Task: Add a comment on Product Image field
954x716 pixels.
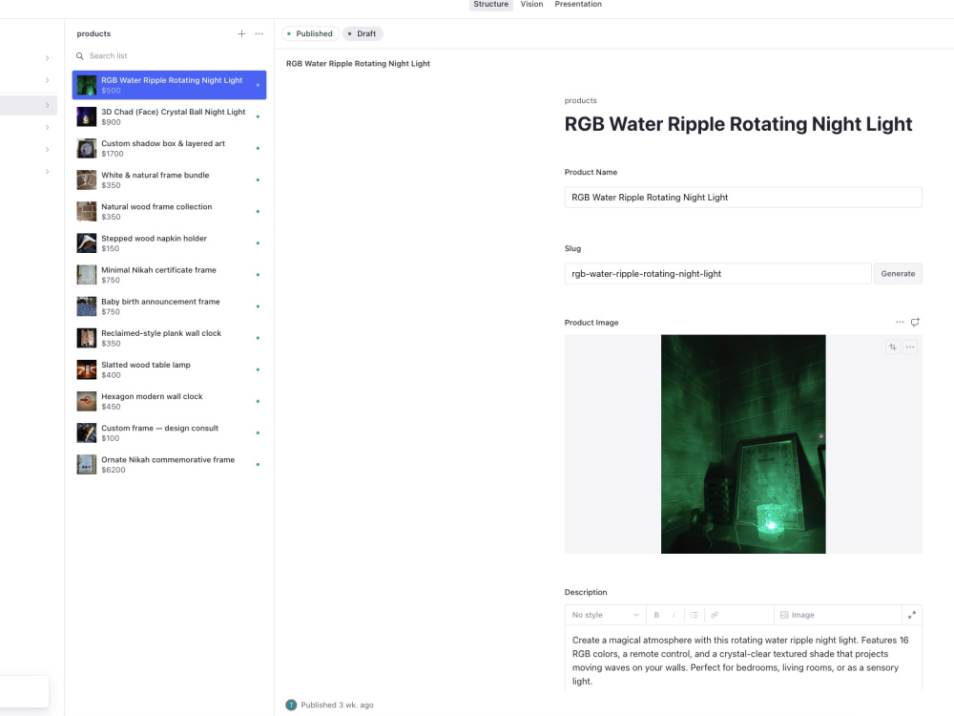Action: tap(915, 322)
